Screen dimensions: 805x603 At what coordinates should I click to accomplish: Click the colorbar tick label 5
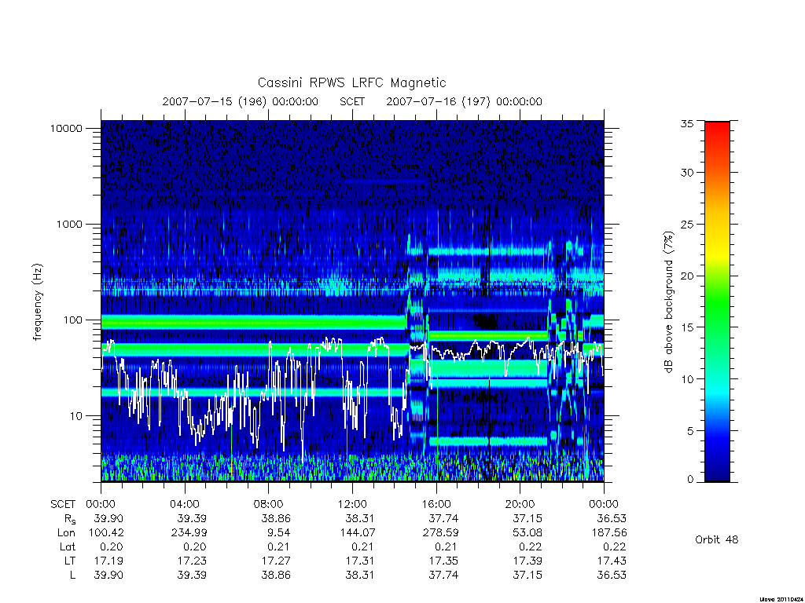689,431
